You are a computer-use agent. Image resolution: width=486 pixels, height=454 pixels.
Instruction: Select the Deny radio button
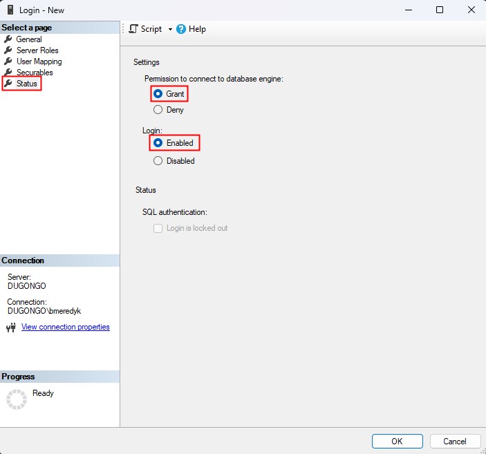click(x=158, y=110)
